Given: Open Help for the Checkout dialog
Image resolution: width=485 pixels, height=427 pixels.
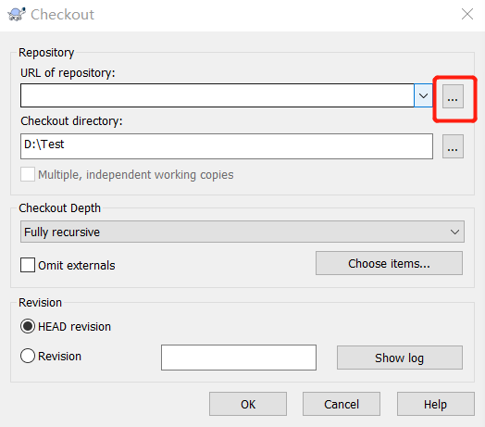Looking at the screenshot, I should point(436,404).
